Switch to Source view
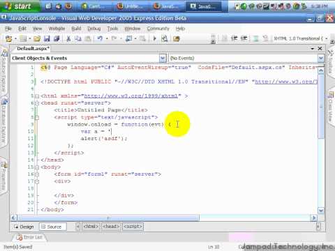The image size is (335, 251). coord(52,227)
